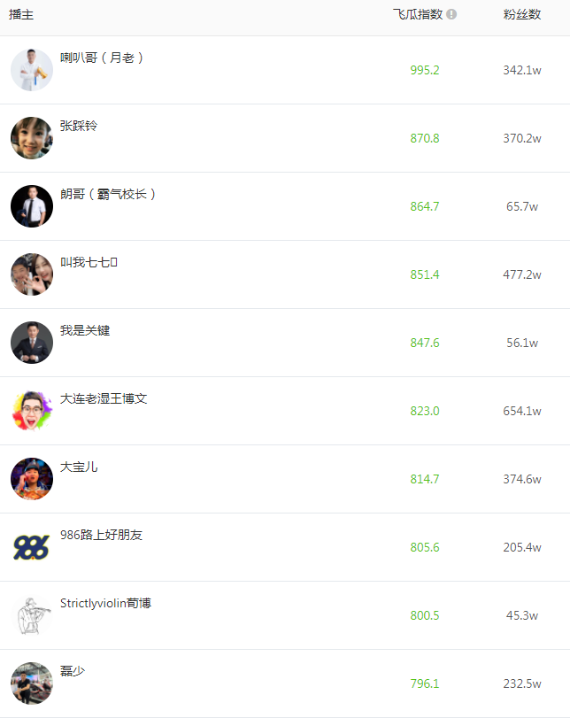This screenshot has height=718, width=570.
Task: Click the info icon beside 飞瓜指数
Action: click(451, 15)
